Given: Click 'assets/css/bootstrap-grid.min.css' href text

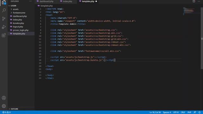Looking at the screenshot, I should pos(106,39).
